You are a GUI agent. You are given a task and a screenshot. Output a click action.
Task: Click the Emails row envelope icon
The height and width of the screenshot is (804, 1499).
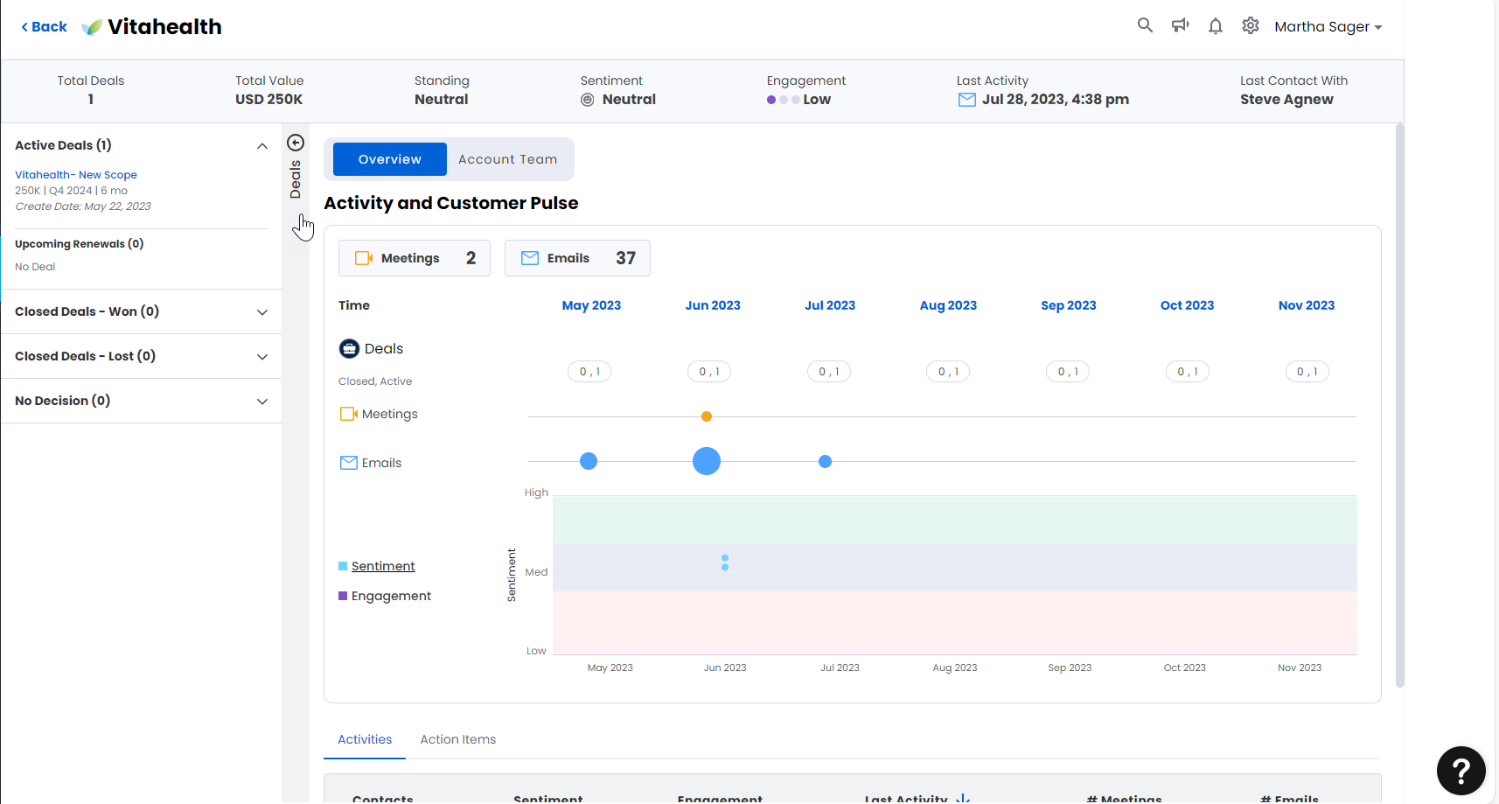(349, 463)
